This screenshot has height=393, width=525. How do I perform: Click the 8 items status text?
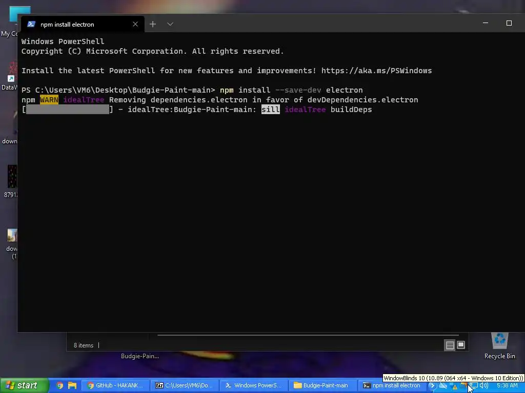(84, 345)
